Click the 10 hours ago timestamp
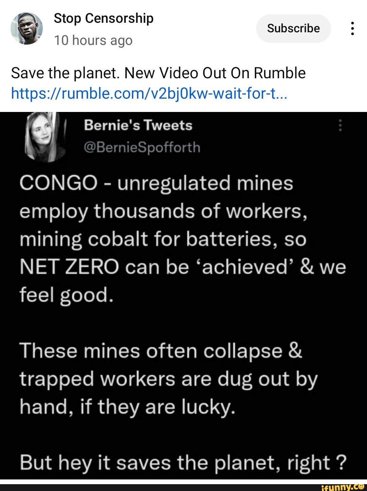The width and height of the screenshot is (367, 491). 93,40
